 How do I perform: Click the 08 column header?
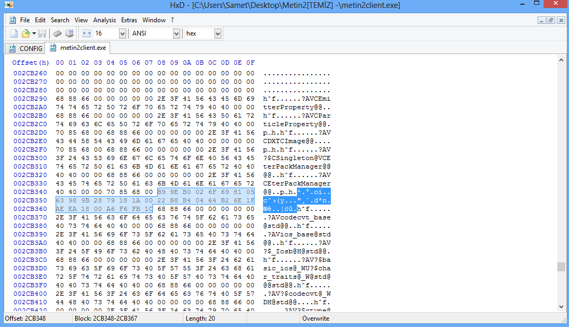pos(161,63)
